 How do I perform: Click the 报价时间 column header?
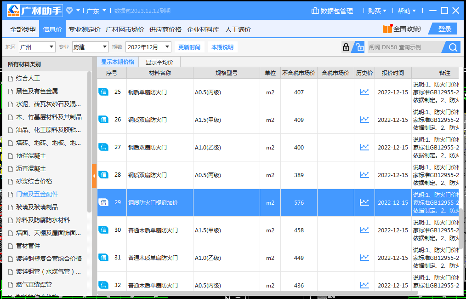coord(393,73)
